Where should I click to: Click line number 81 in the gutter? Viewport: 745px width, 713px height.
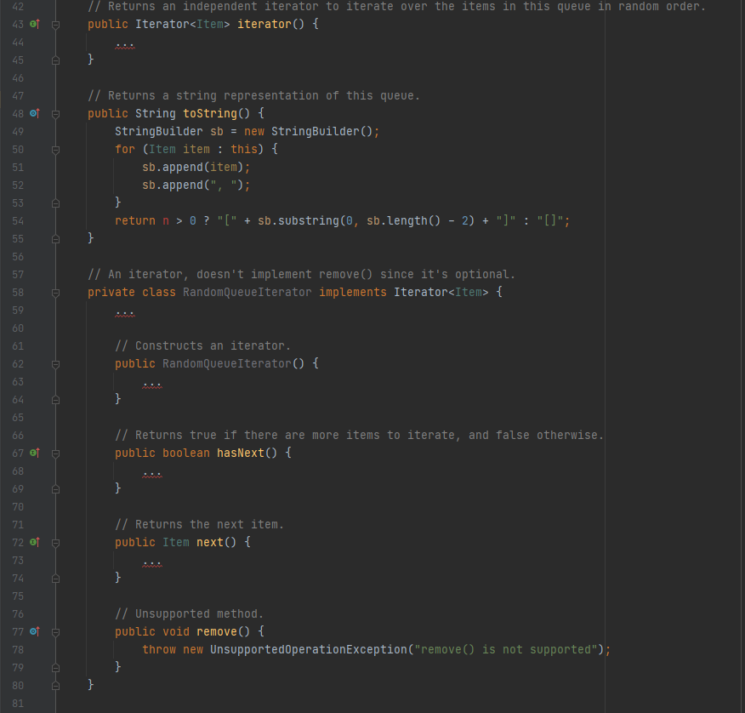[x=18, y=704]
